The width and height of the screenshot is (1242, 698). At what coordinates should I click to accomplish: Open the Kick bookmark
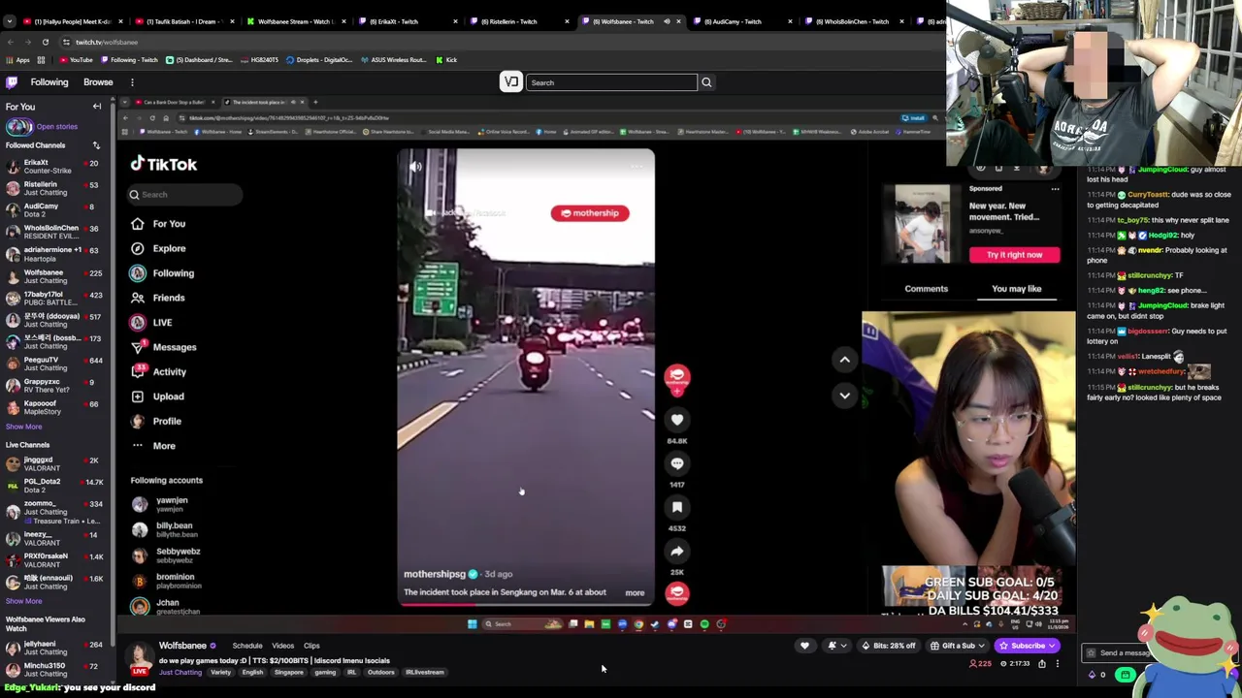click(446, 60)
